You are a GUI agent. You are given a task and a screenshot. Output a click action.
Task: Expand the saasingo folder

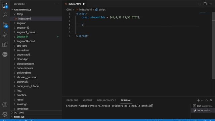click(22, 104)
